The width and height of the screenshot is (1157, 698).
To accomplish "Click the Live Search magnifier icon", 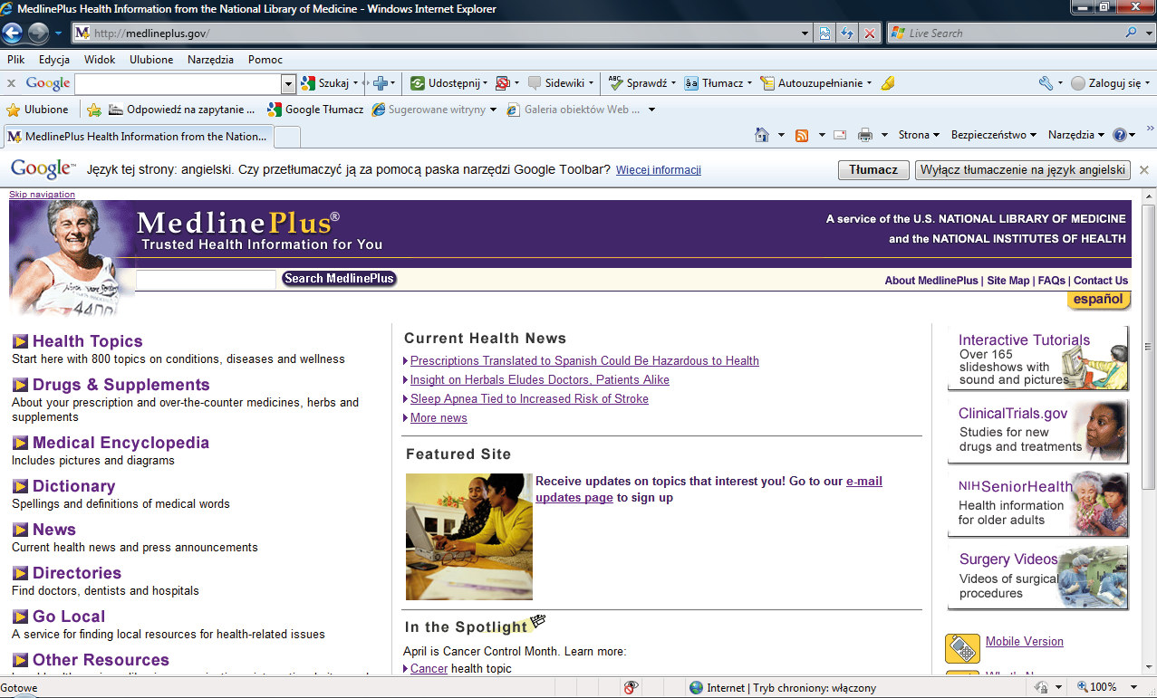I will (1132, 33).
